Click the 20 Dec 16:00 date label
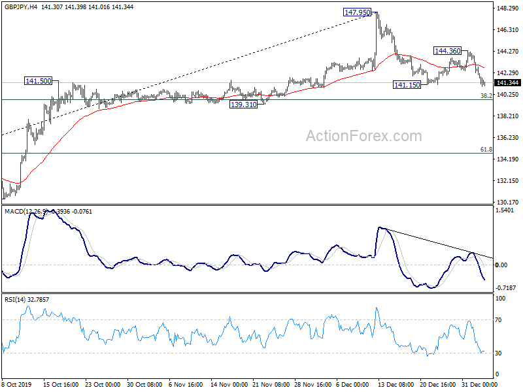Screen dimensions: 523x392 (438, 385)
